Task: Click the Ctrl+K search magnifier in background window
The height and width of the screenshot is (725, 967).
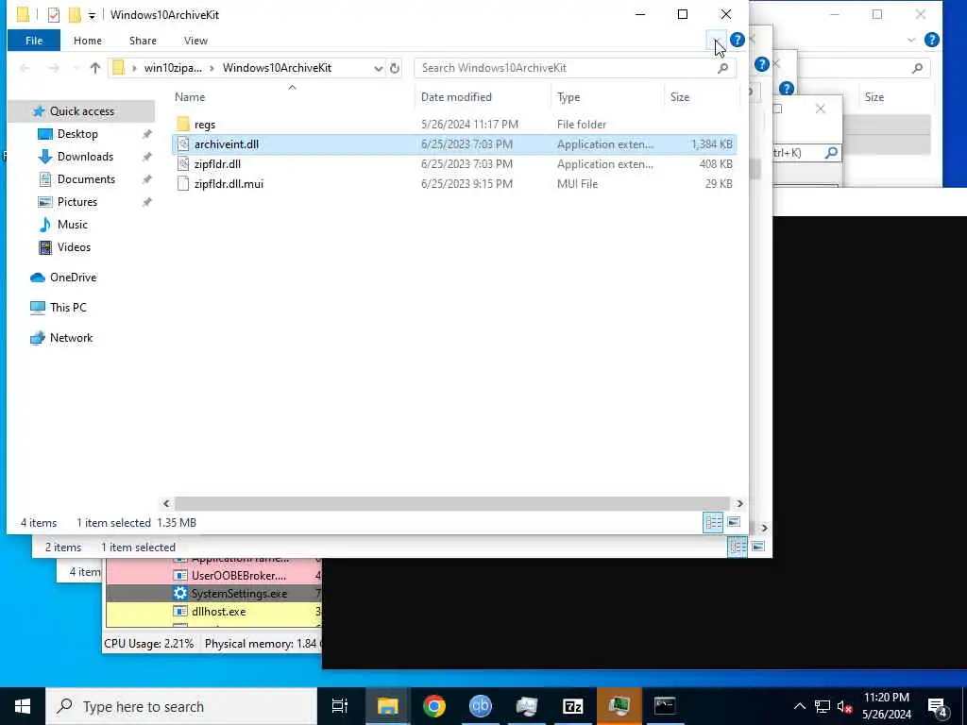Action: (x=831, y=152)
